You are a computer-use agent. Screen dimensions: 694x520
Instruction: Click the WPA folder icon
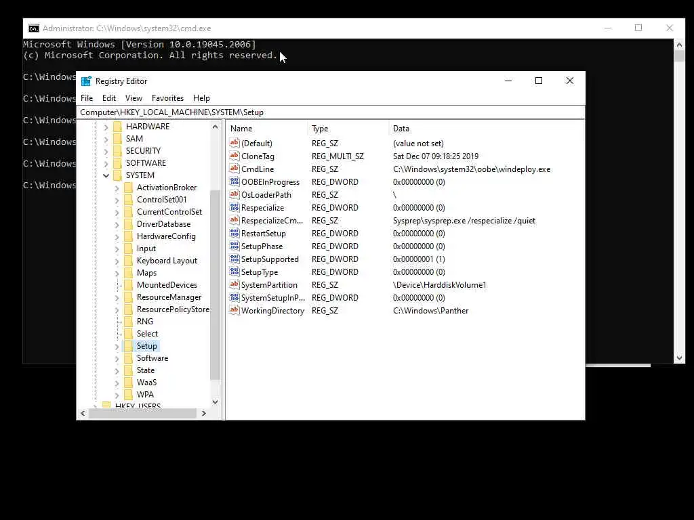pos(128,395)
